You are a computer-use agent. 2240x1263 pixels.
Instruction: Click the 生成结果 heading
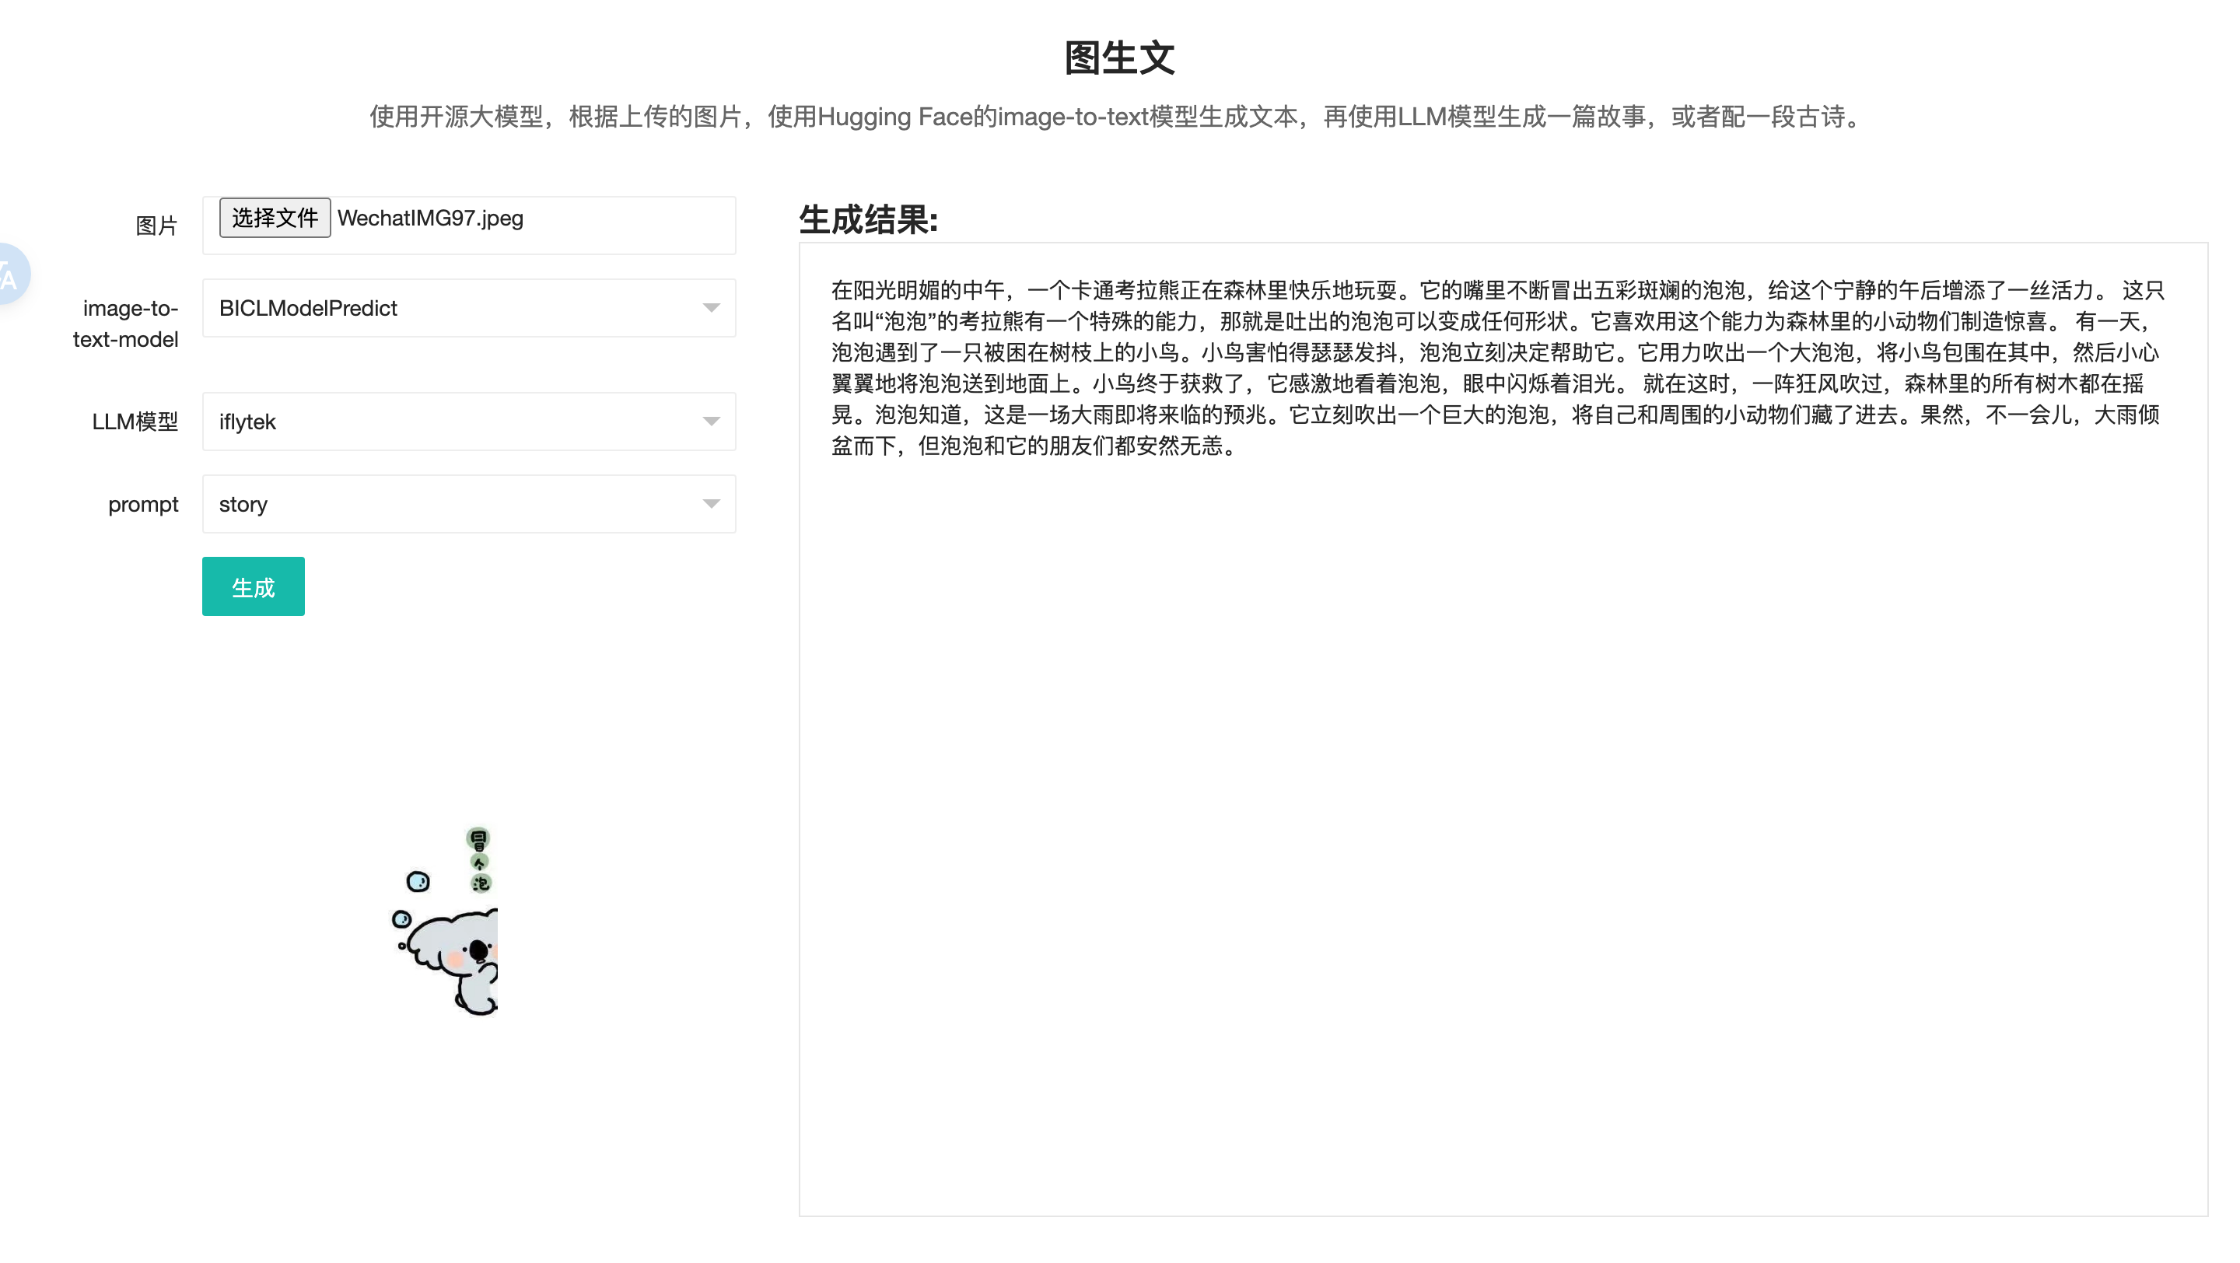click(x=868, y=220)
